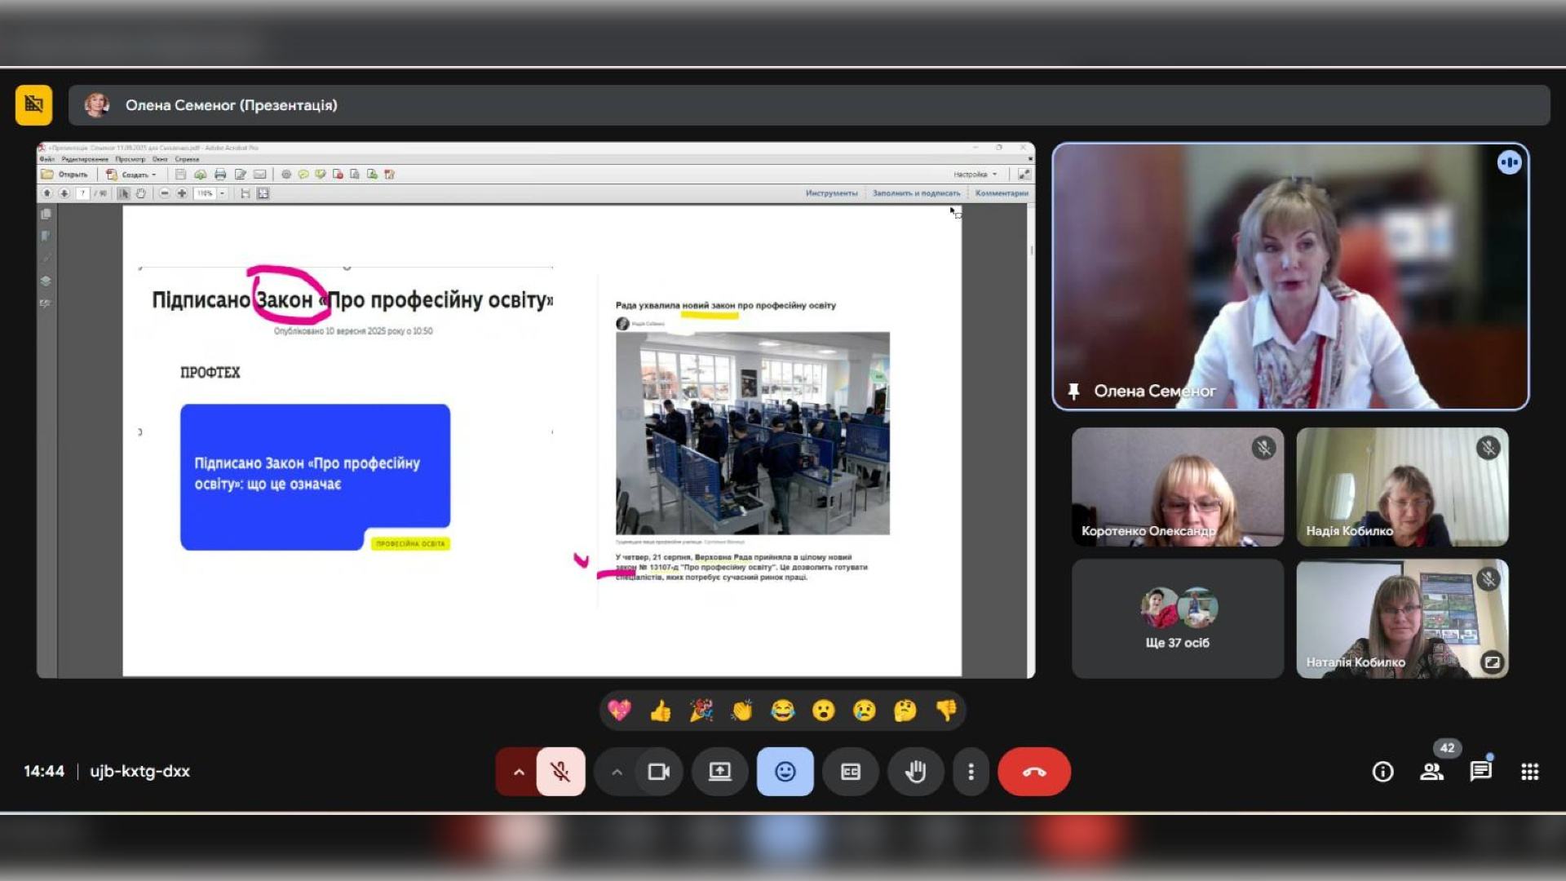This screenshot has height=881, width=1566.
Task: Show the people list icon
Action: point(1431,772)
